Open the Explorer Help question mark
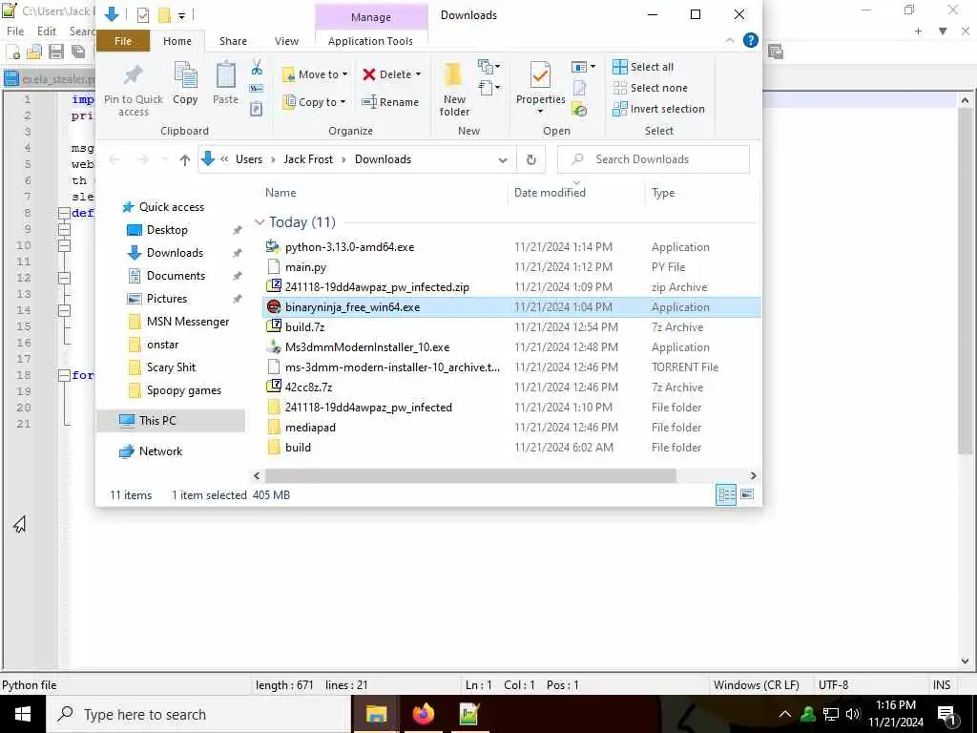The image size is (977, 733). (751, 40)
